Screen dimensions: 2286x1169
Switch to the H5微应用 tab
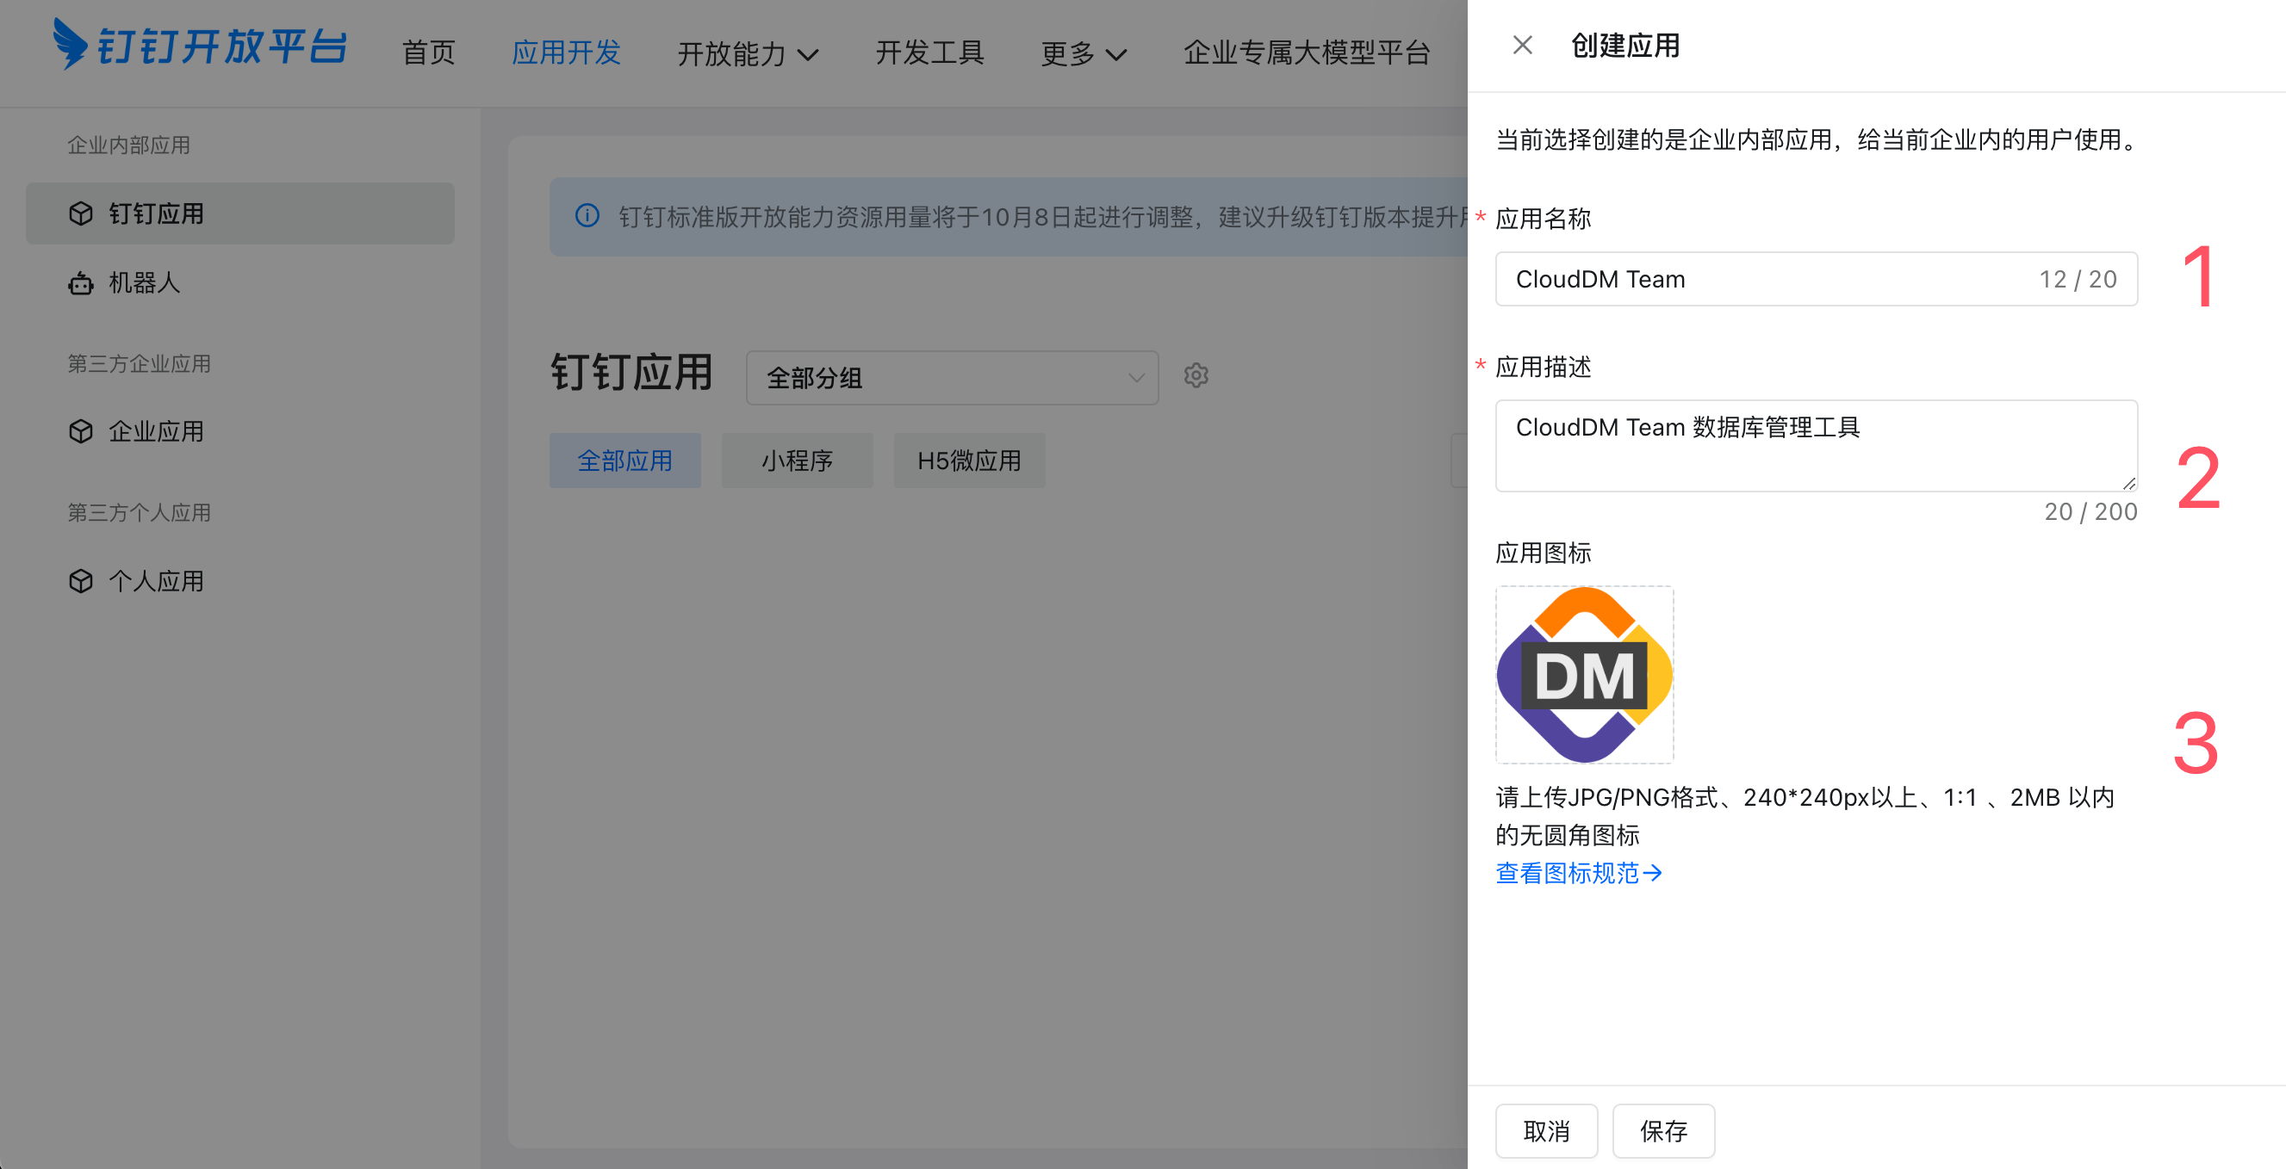(968, 461)
